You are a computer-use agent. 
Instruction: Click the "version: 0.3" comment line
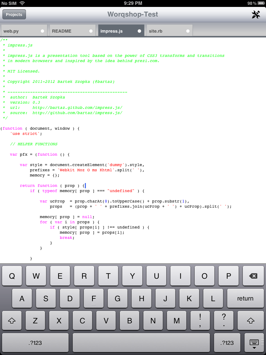point(21,102)
